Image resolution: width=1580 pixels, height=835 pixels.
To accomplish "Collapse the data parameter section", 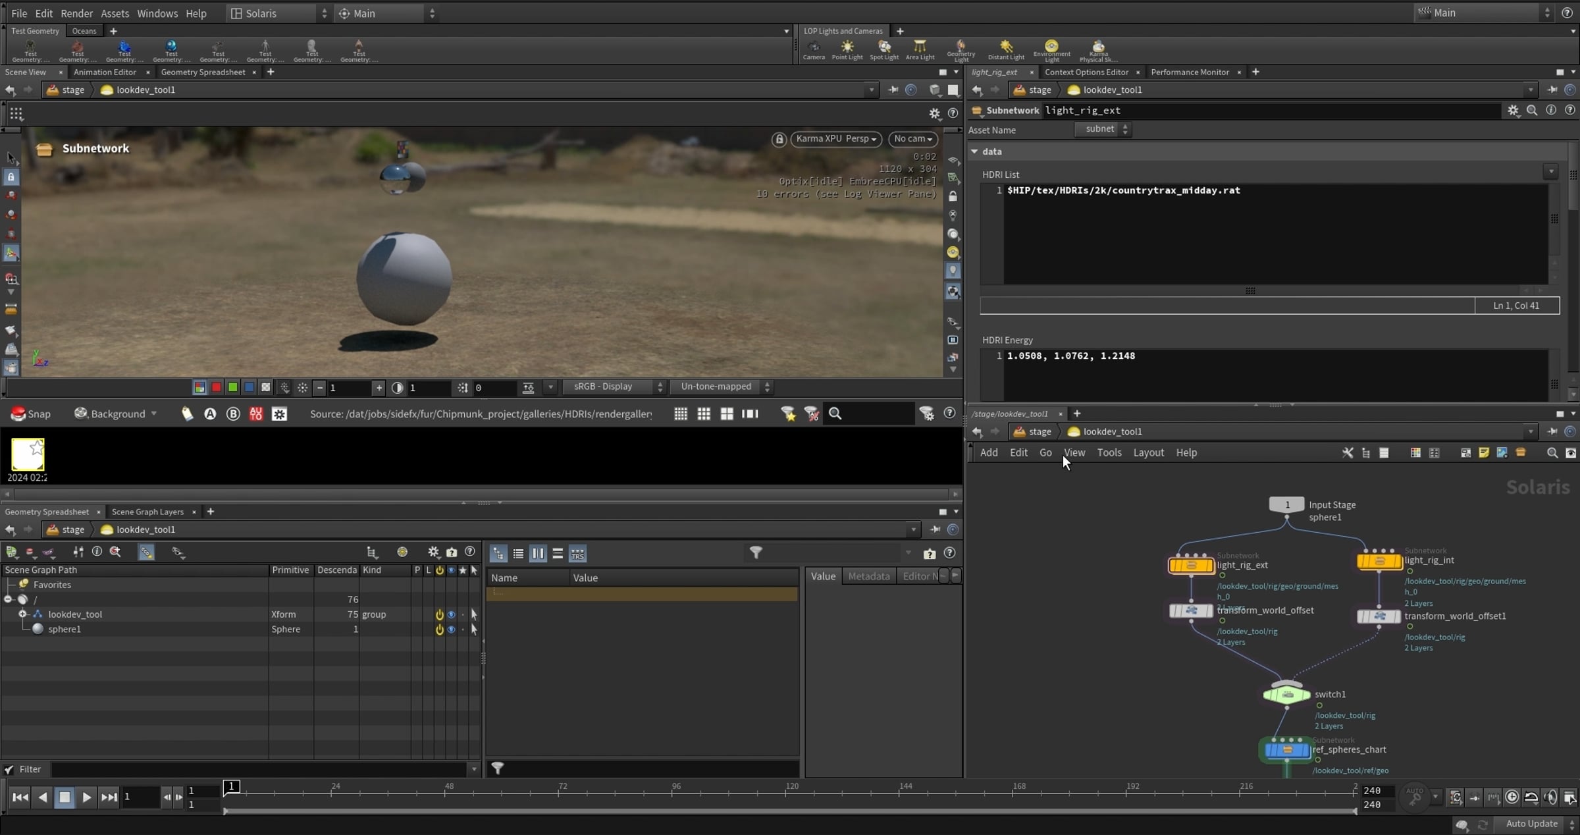I will pyautogui.click(x=974, y=151).
